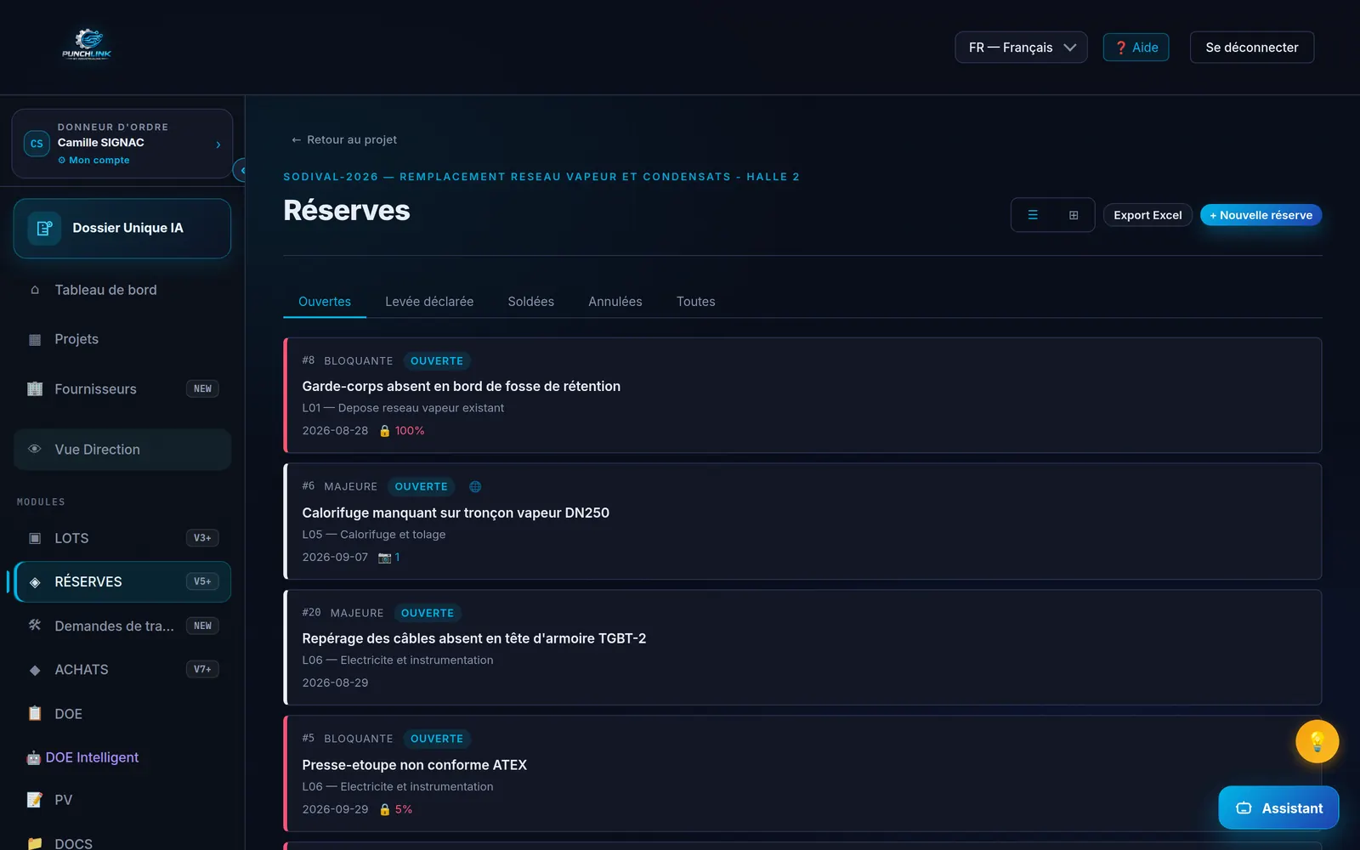Viewport: 1360px width, 850px height.
Task: Switch to list view
Action: [1033, 215]
